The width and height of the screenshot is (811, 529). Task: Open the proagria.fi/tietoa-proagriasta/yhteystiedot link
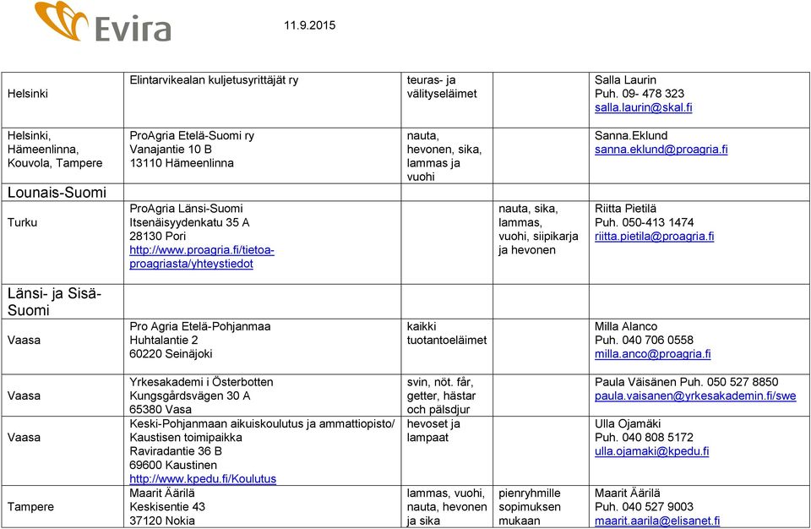(202, 257)
